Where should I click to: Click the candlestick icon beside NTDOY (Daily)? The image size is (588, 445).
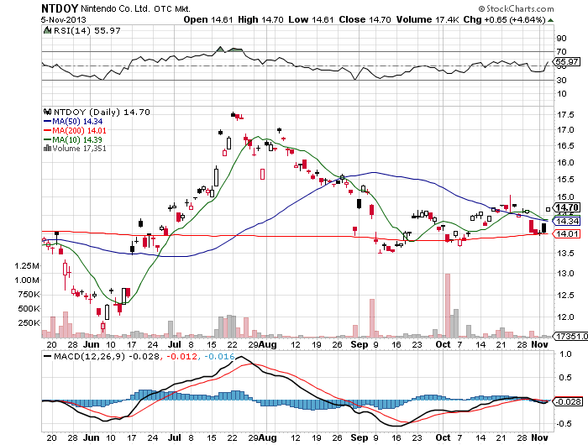tap(47, 112)
